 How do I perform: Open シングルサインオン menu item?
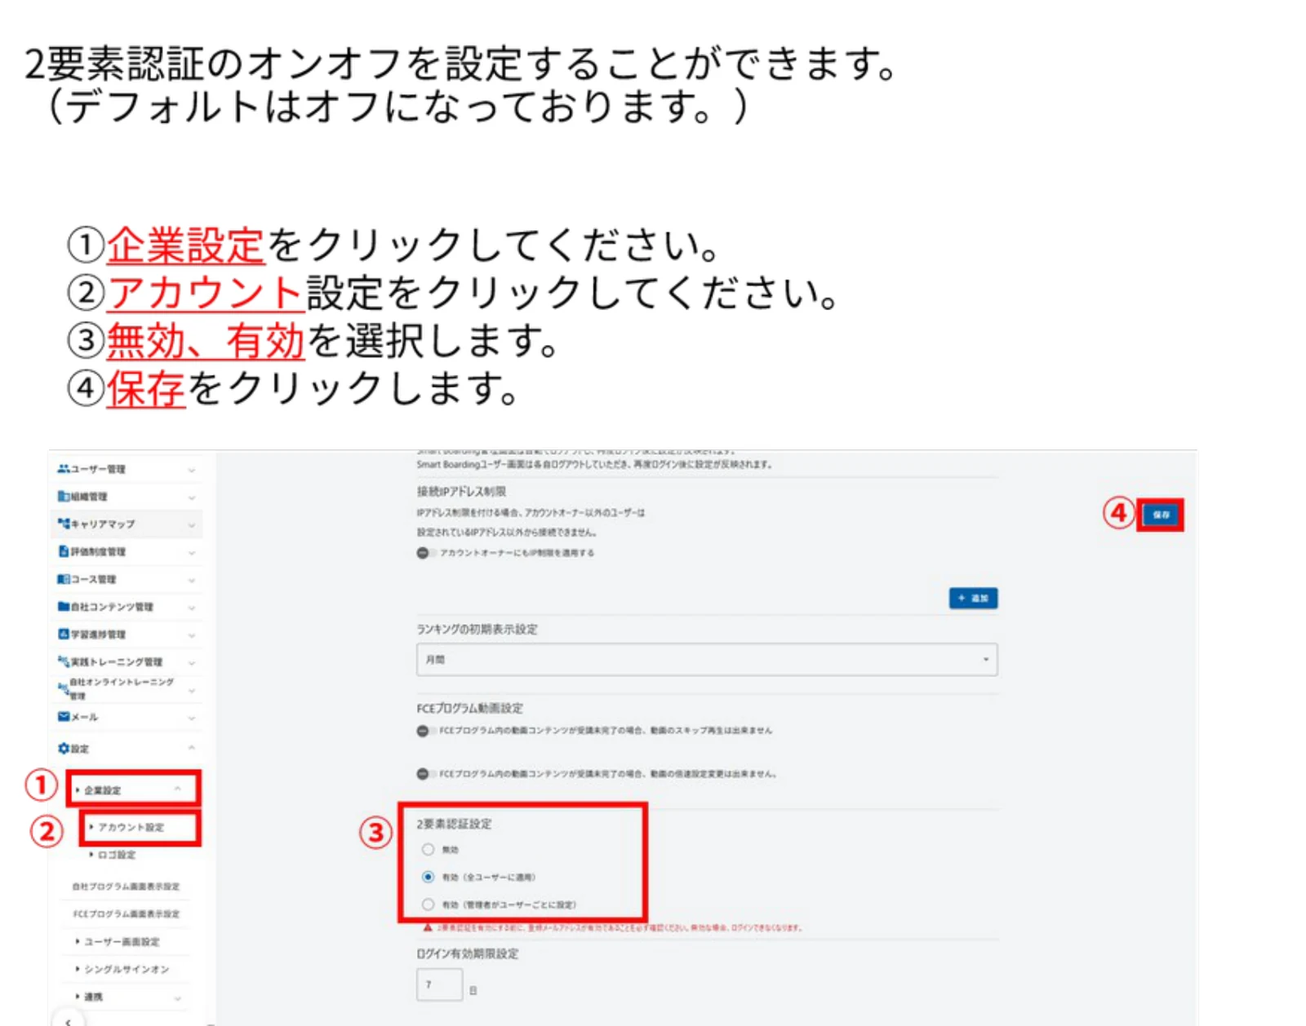tap(127, 969)
